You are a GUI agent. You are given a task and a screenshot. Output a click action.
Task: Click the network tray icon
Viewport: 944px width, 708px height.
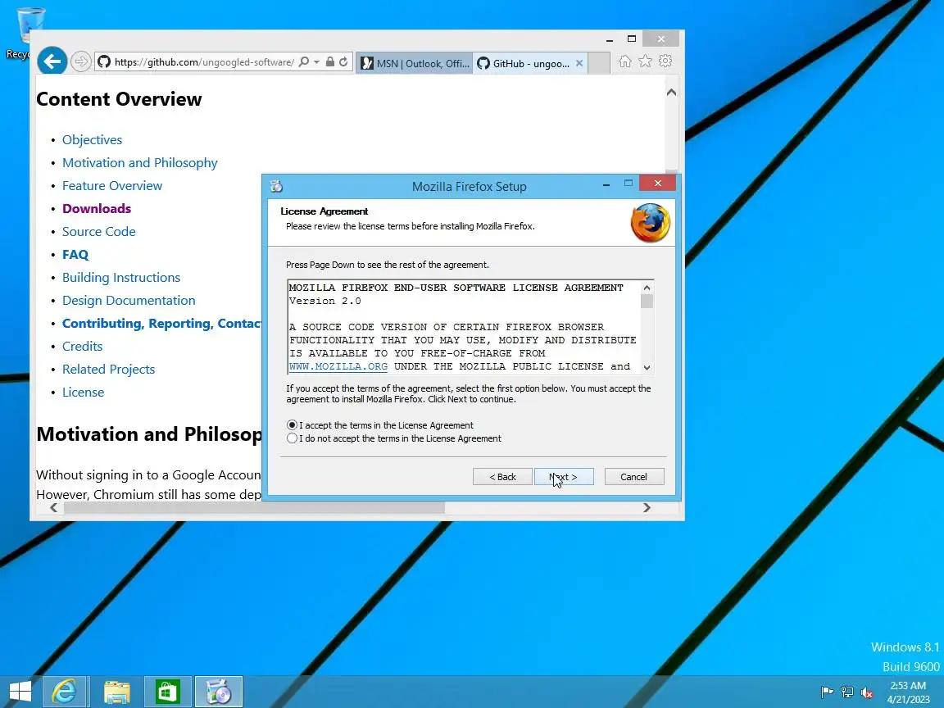(847, 692)
